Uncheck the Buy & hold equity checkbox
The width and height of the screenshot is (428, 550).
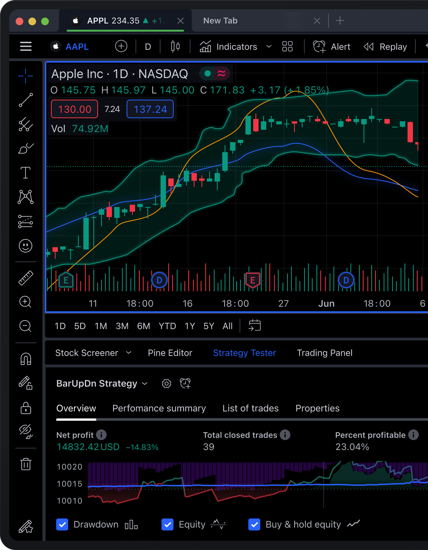[254, 525]
